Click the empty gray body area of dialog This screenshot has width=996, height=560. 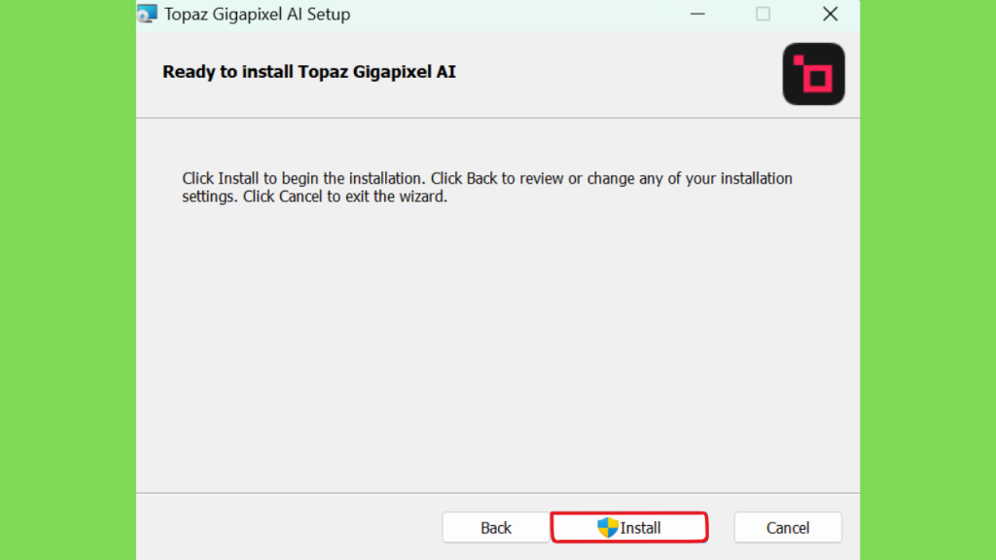click(497, 349)
